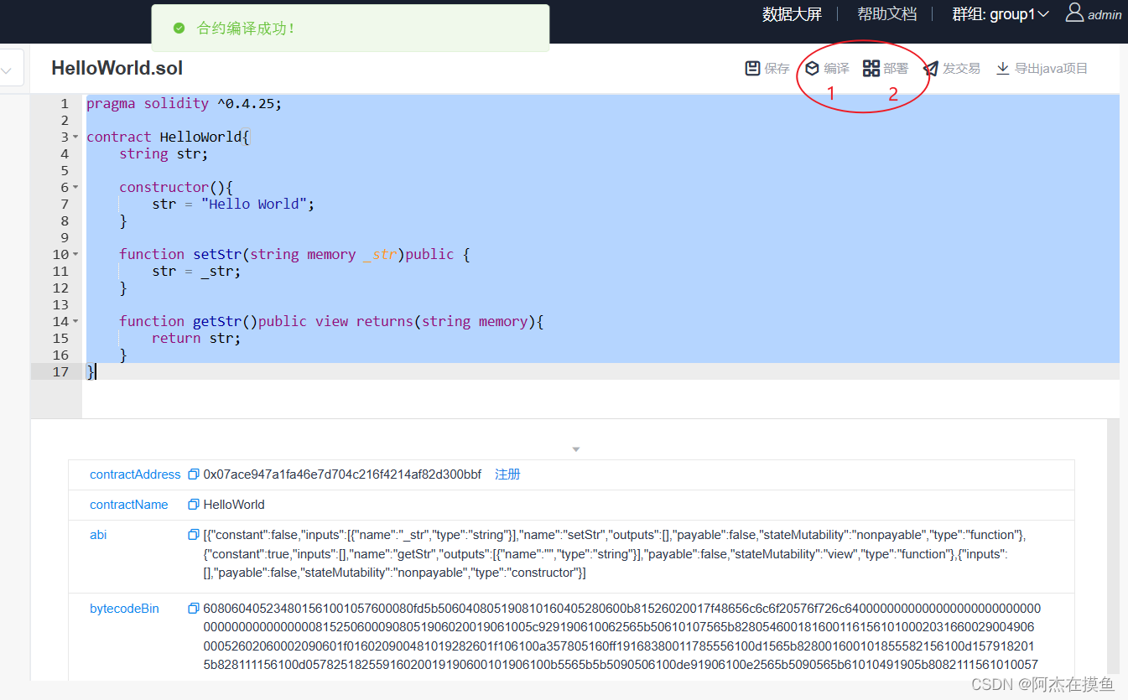Copy the bytecodeBin value via copy icon
The width and height of the screenshot is (1128, 700).
click(194, 609)
